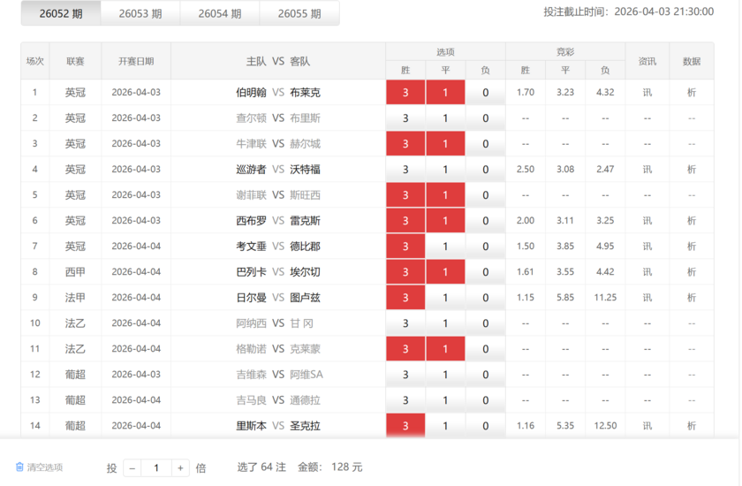Viewport: 742px width, 486px height.
Task: Click the 选了 64 注 summary text
Action: pyautogui.click(x=261, y=467)
